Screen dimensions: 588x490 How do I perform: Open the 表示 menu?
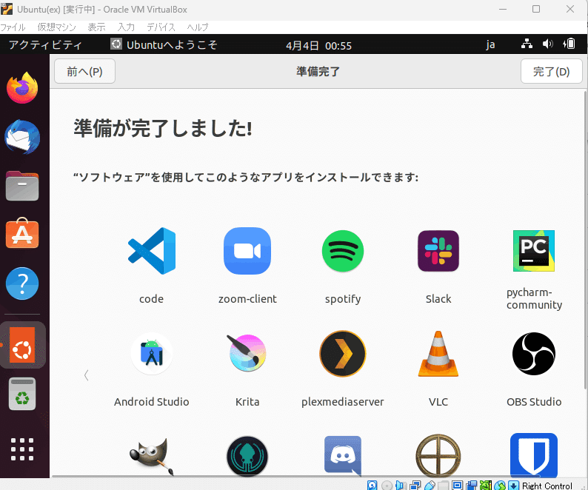pyautogui.click(x=96, y=27)
